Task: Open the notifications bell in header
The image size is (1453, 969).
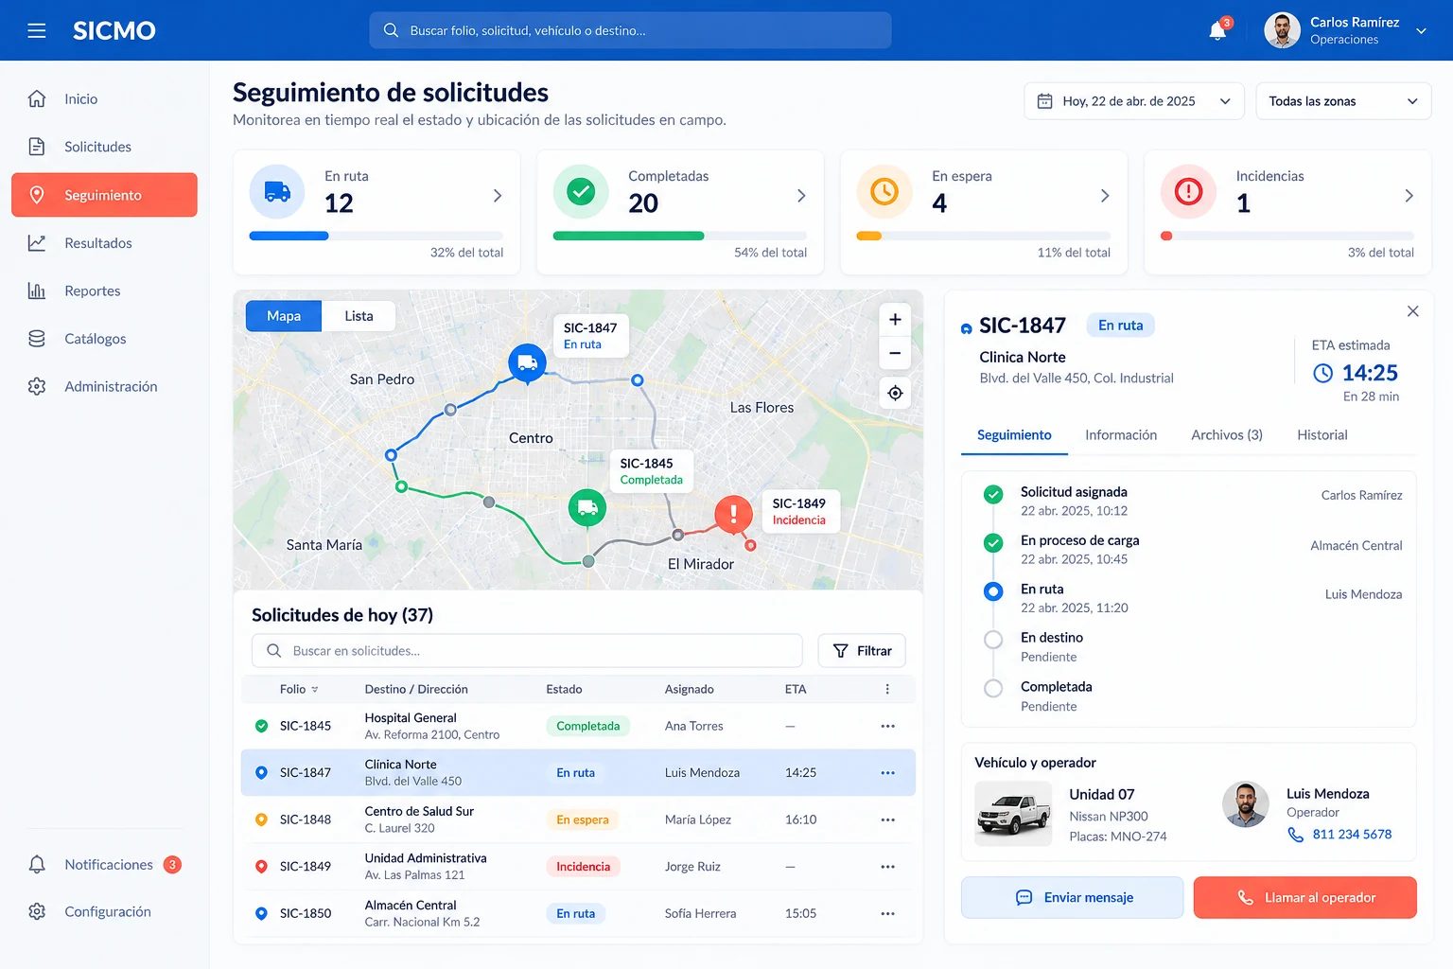Action: (1218, 31)
